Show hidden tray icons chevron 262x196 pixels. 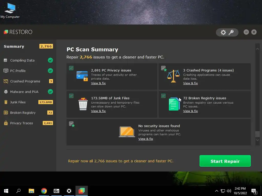pyautogui.click(x=216, y=191)
